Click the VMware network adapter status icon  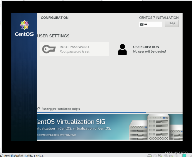160,155
